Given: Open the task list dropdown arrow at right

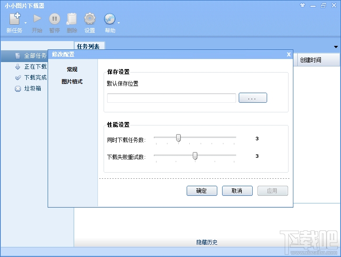Looking at the screenshot, I should pyautogui.click(x=336, y=47).
